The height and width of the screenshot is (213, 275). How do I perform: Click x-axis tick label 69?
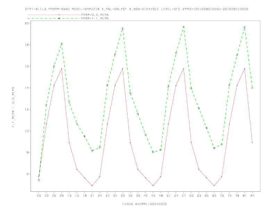point(214,196)
